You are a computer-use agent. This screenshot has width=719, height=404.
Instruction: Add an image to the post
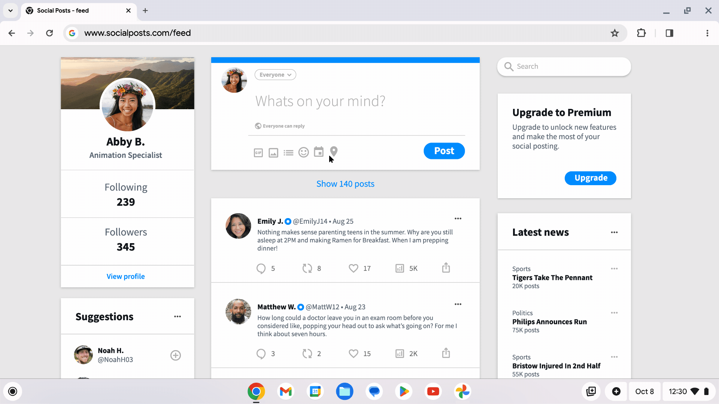click(x=273, y=153)
